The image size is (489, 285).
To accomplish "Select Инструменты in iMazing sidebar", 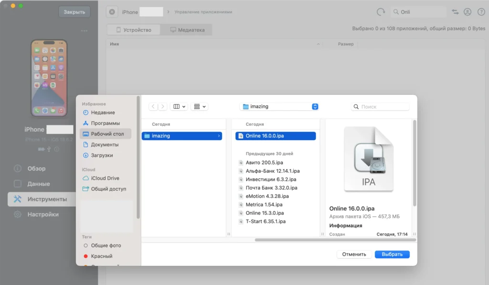I will [x=42, y=199].
